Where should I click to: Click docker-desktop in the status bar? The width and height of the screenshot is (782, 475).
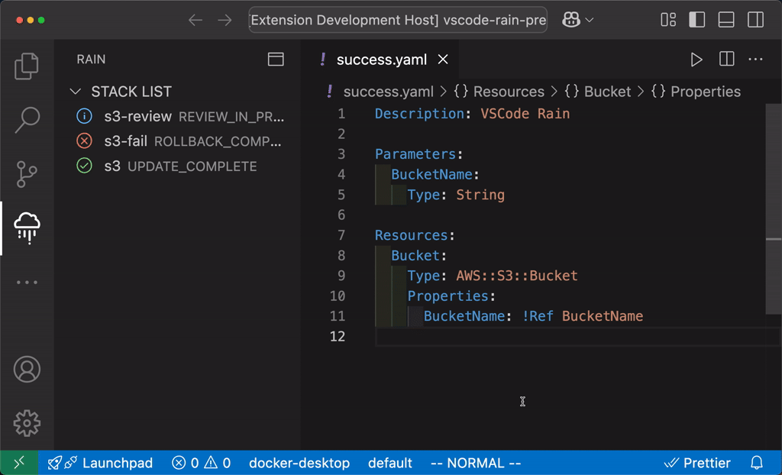[299, 463]
